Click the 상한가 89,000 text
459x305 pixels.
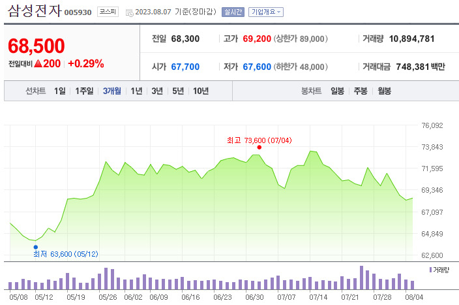301,39
